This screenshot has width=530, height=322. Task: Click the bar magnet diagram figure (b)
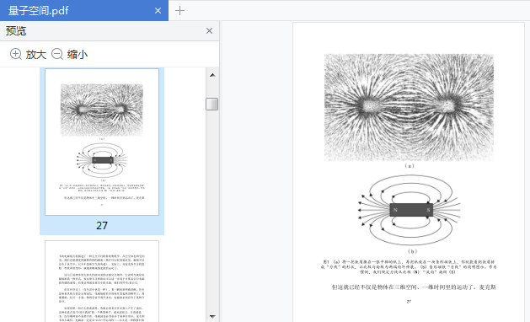tap(410, 210)
